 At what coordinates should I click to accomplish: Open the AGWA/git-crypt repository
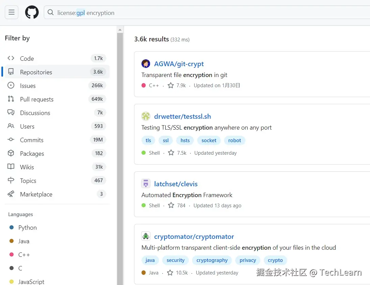pyautogui.click(x=179, y=64)
